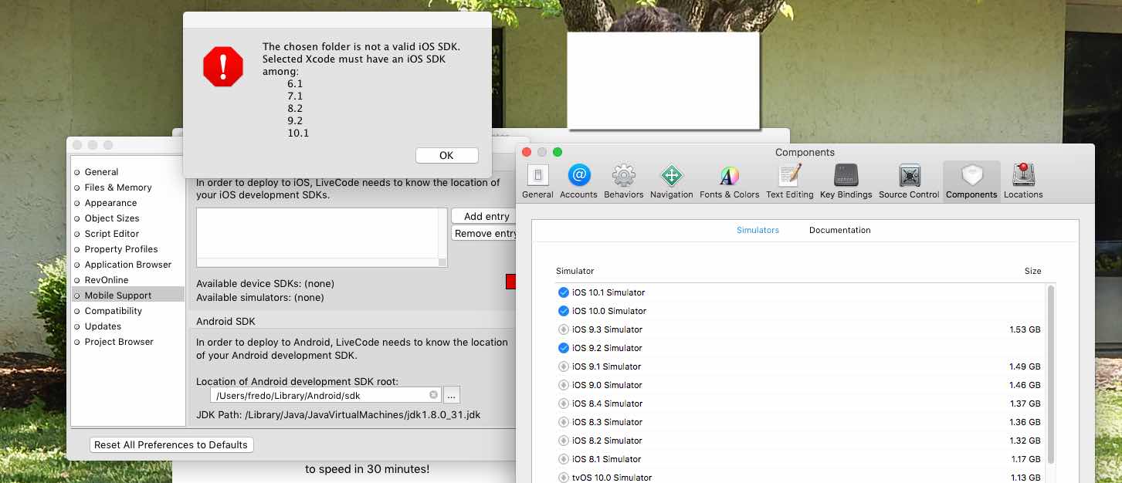Open the Behaviors gear icon
The width and height of the screenshot is (1122, 483).
(x=623, y=177)
